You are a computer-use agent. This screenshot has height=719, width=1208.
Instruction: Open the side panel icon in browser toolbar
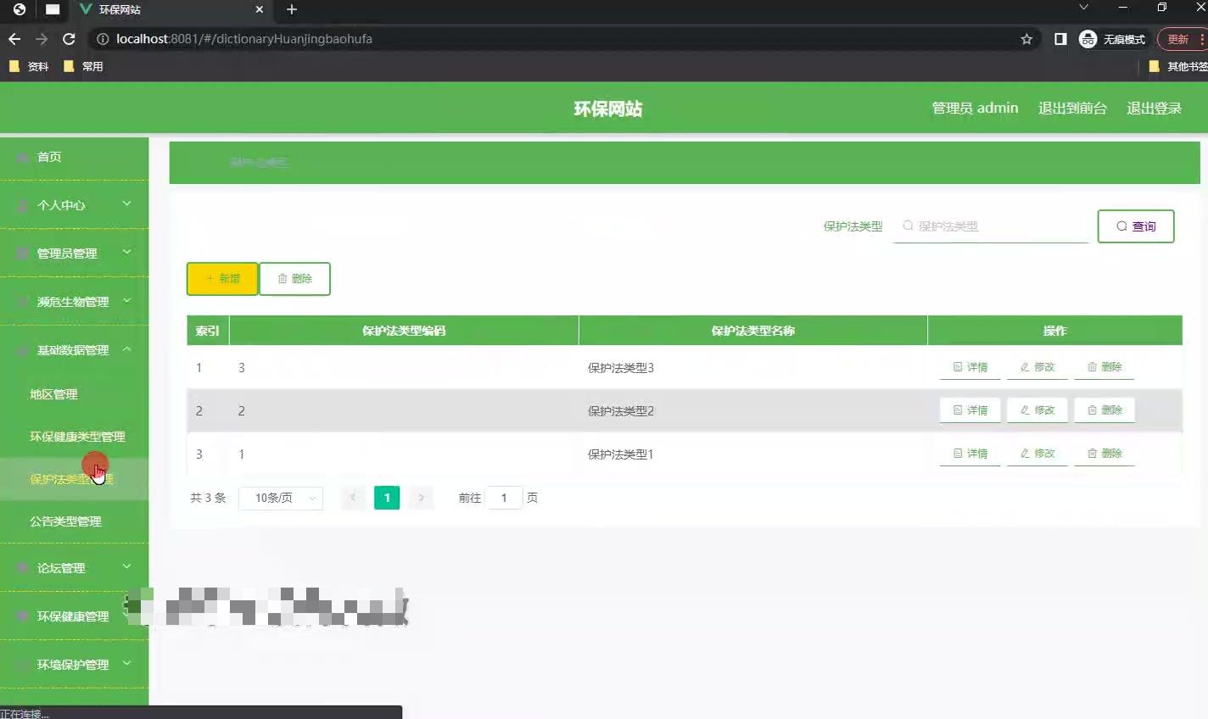1060,39
